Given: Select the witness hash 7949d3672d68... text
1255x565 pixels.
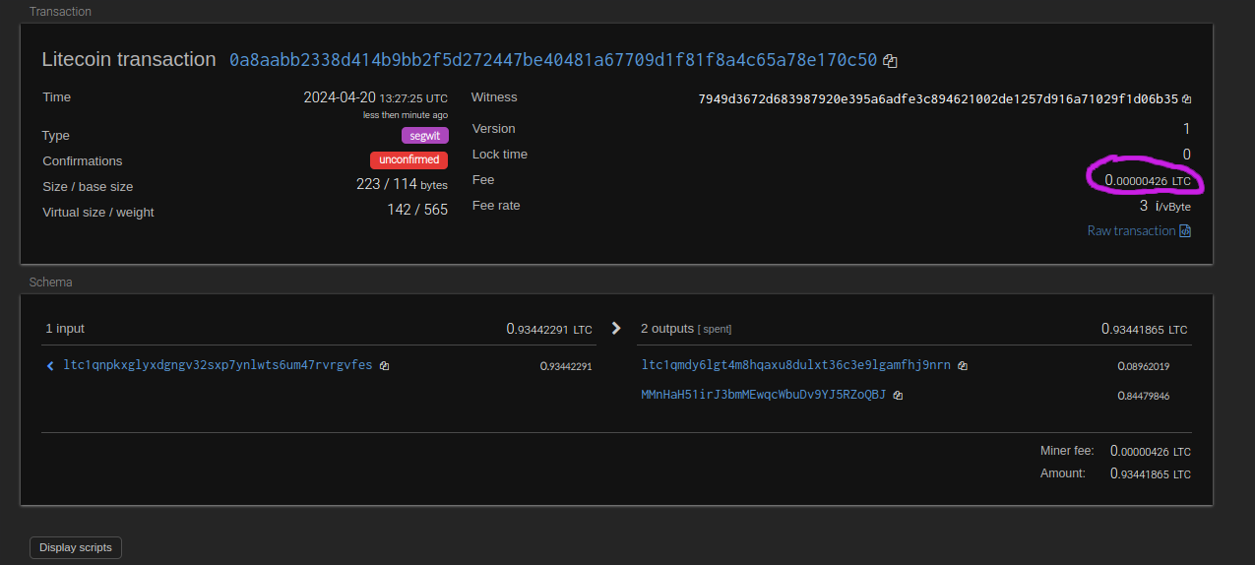Looking at the screenshot, I should click(938, 99).
